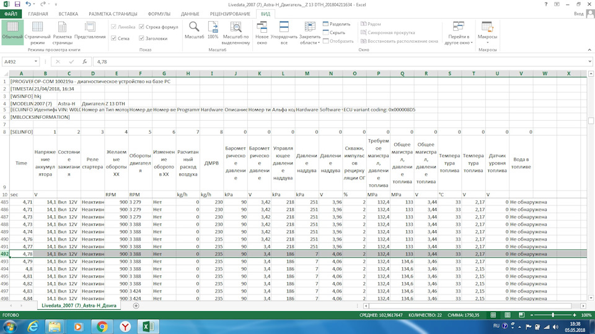The width and height of the screenshot is (595, 334).
Task: Click Разделить split window button
Action: (x=336, y=24)
